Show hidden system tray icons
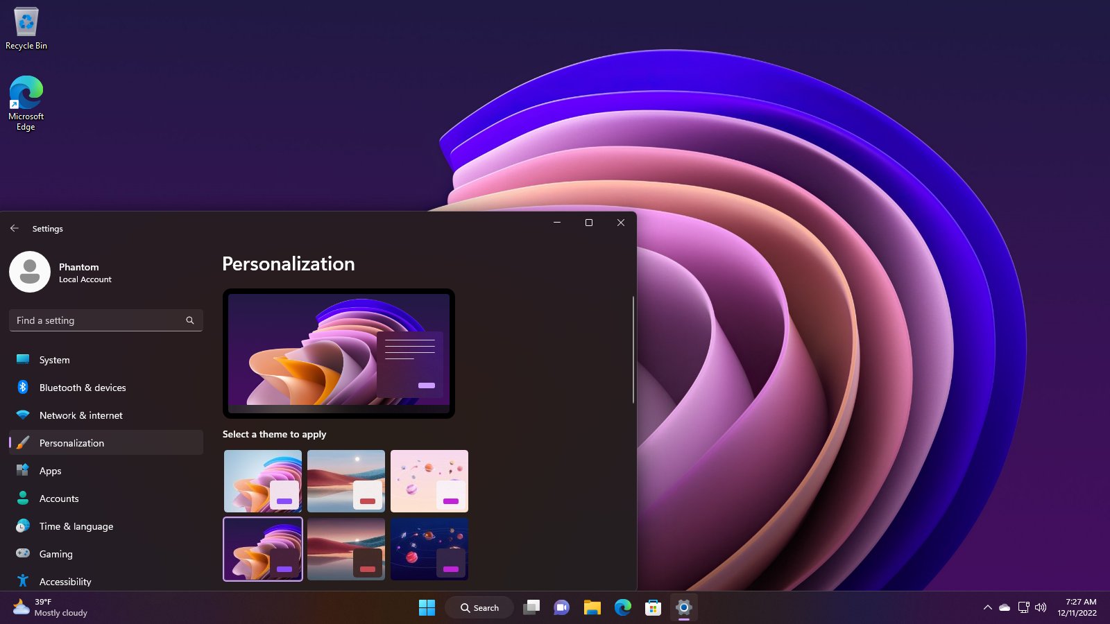 click(x=987, y=607)
